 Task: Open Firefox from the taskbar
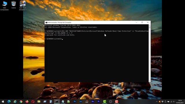click(x=27, y=101)
